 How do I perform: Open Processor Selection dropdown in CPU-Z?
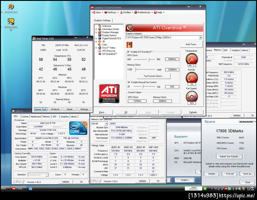pyautogui.click(x=47, y=175)
